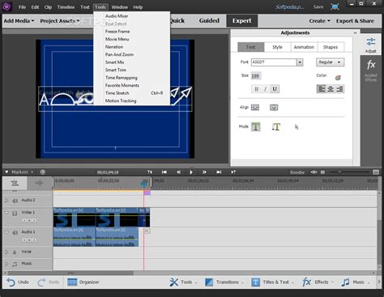Collapse the Video 1 track
Viewport: 384px width, 297px height.
6,213
